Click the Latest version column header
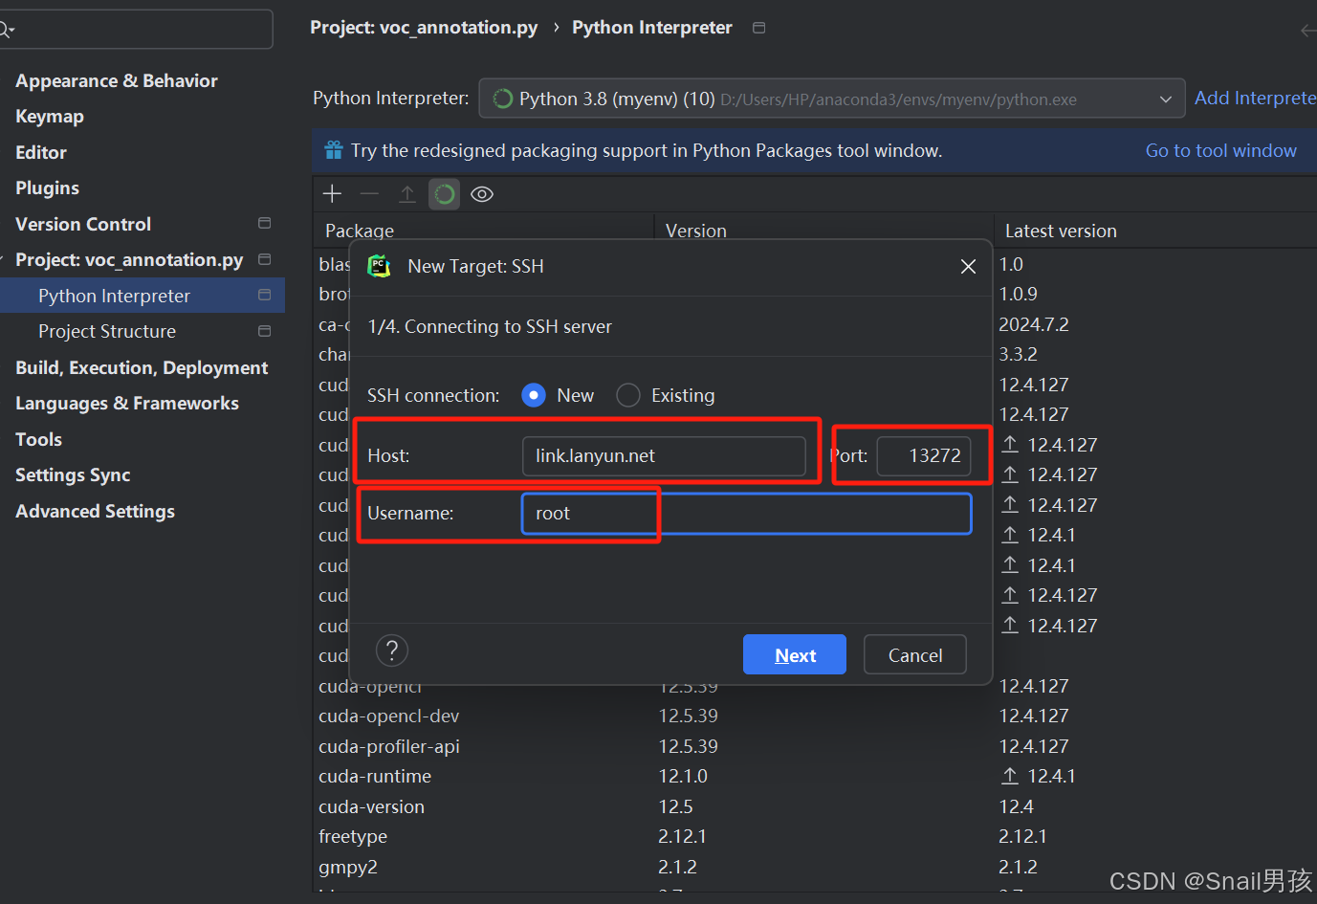Viewport: 1317px width, 904px height. coord(1155,231)
